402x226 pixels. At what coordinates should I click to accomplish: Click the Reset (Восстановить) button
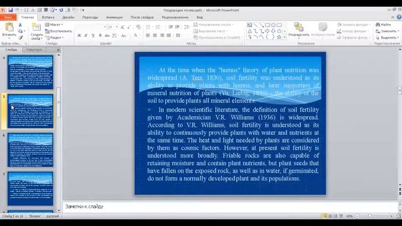[58, 31]
